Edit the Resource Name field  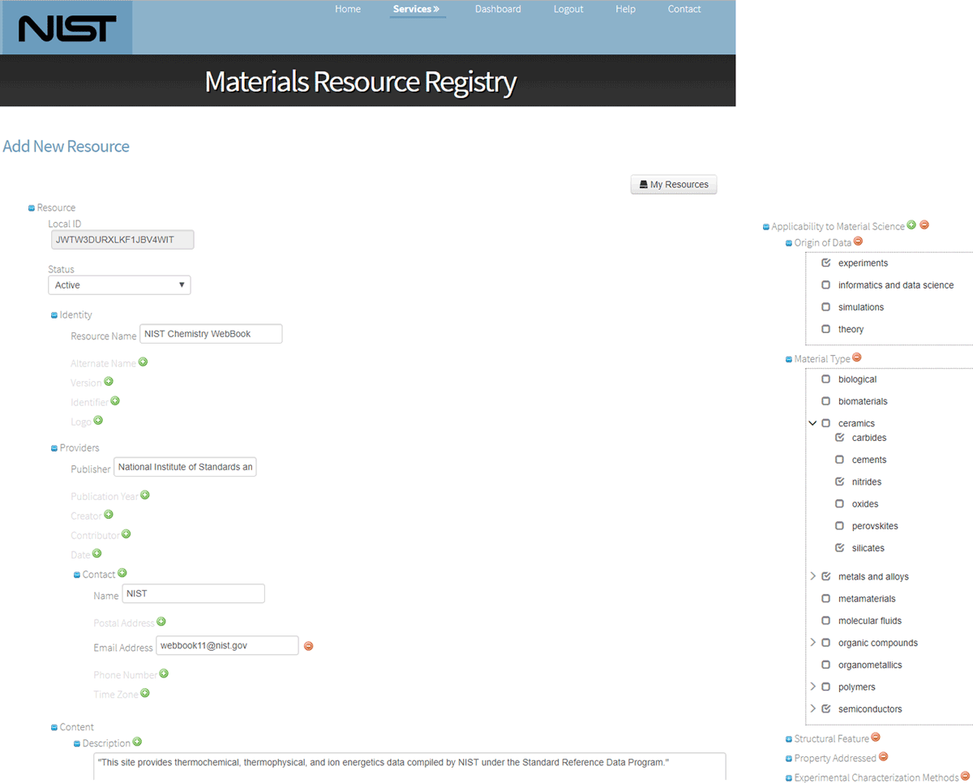pyautogui.click(x=211, y=334)
